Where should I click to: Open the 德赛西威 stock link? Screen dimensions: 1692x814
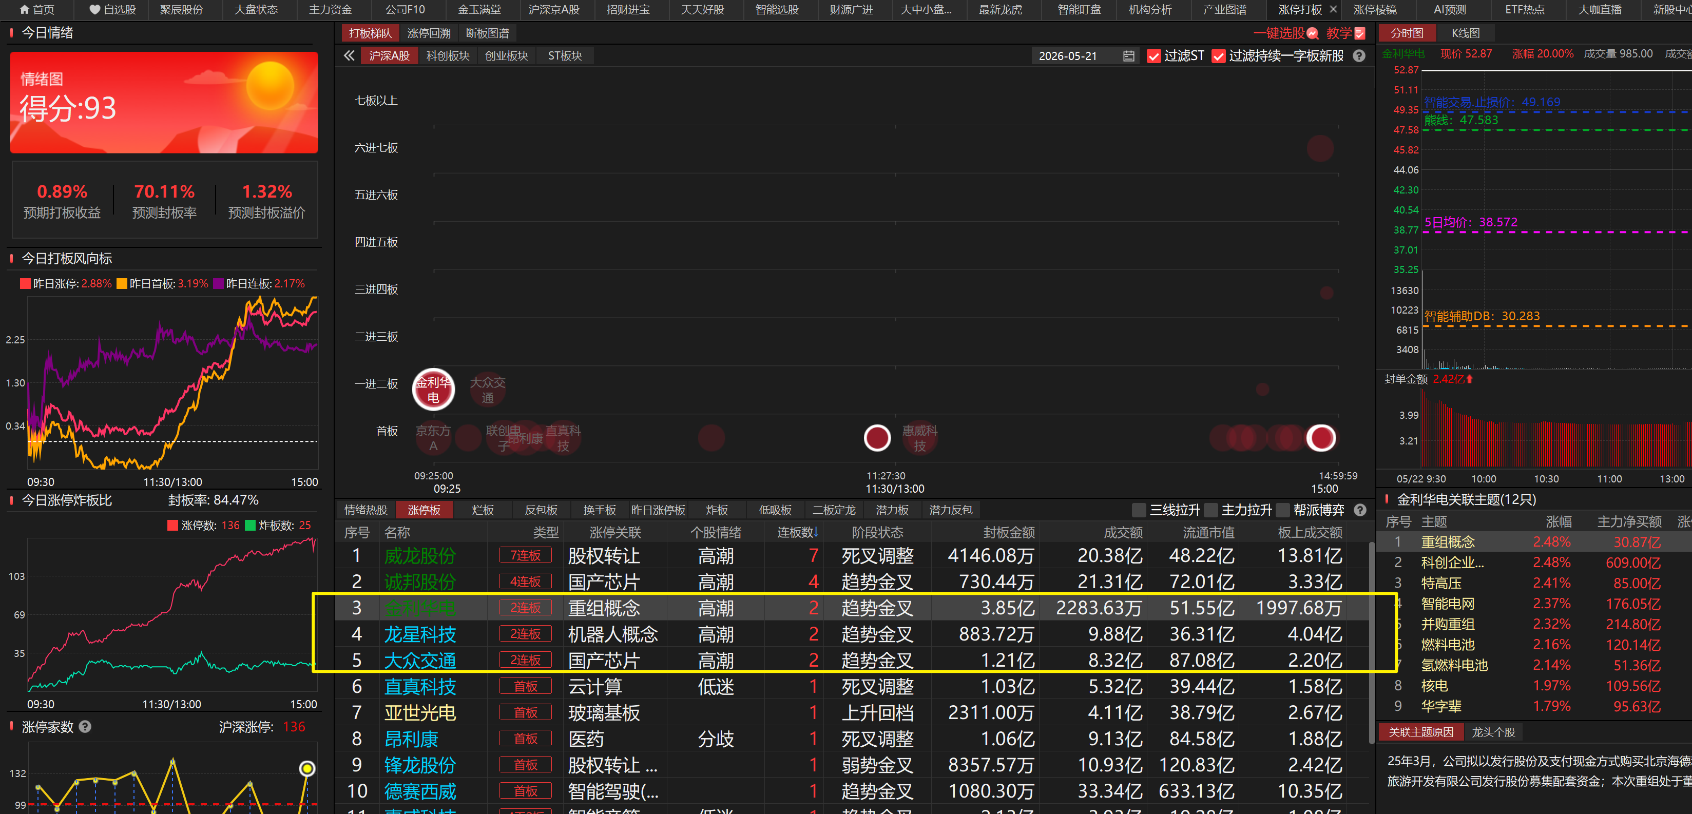click(420, 792)
